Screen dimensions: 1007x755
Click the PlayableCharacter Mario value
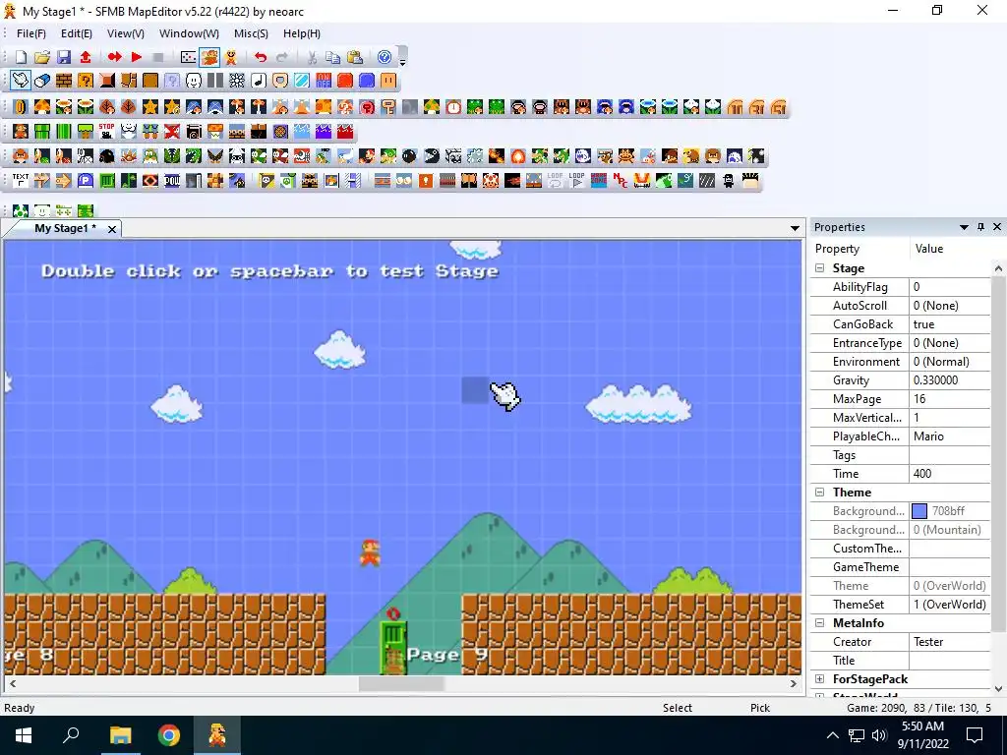[949, 436]
